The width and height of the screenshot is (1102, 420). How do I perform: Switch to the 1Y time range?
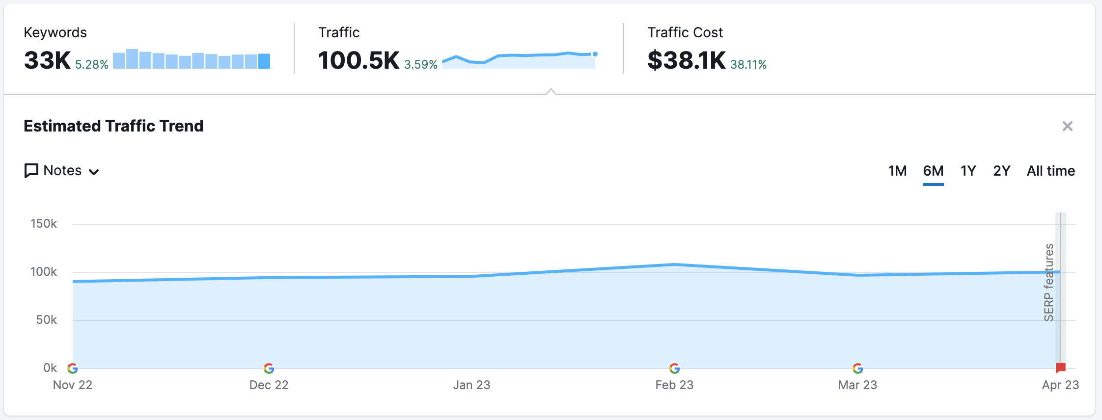[968, 171]
